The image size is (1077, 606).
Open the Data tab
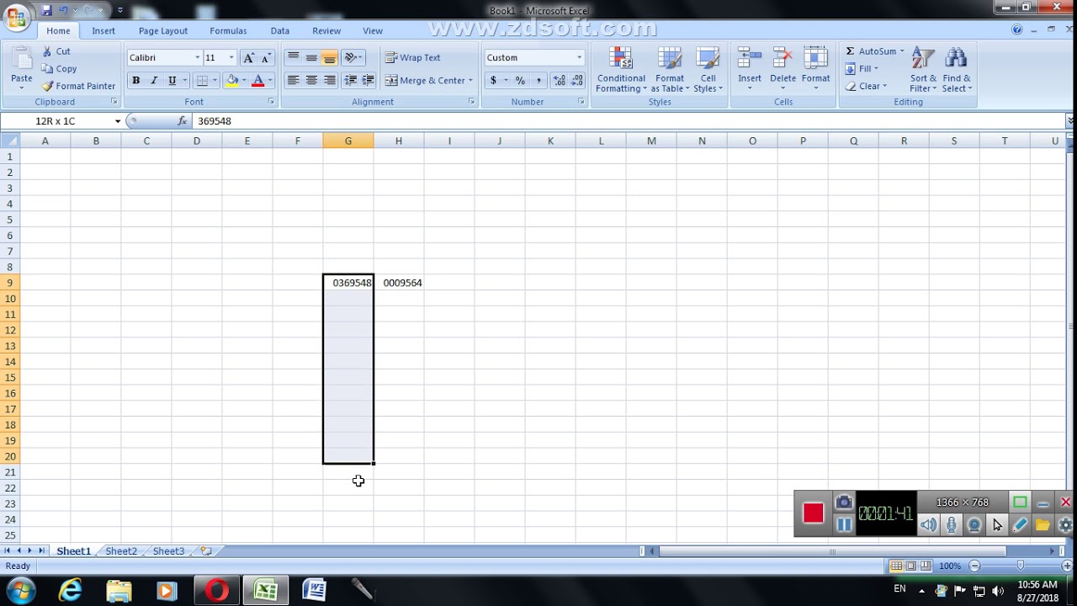pyautogui.click(x=280, y=31)
